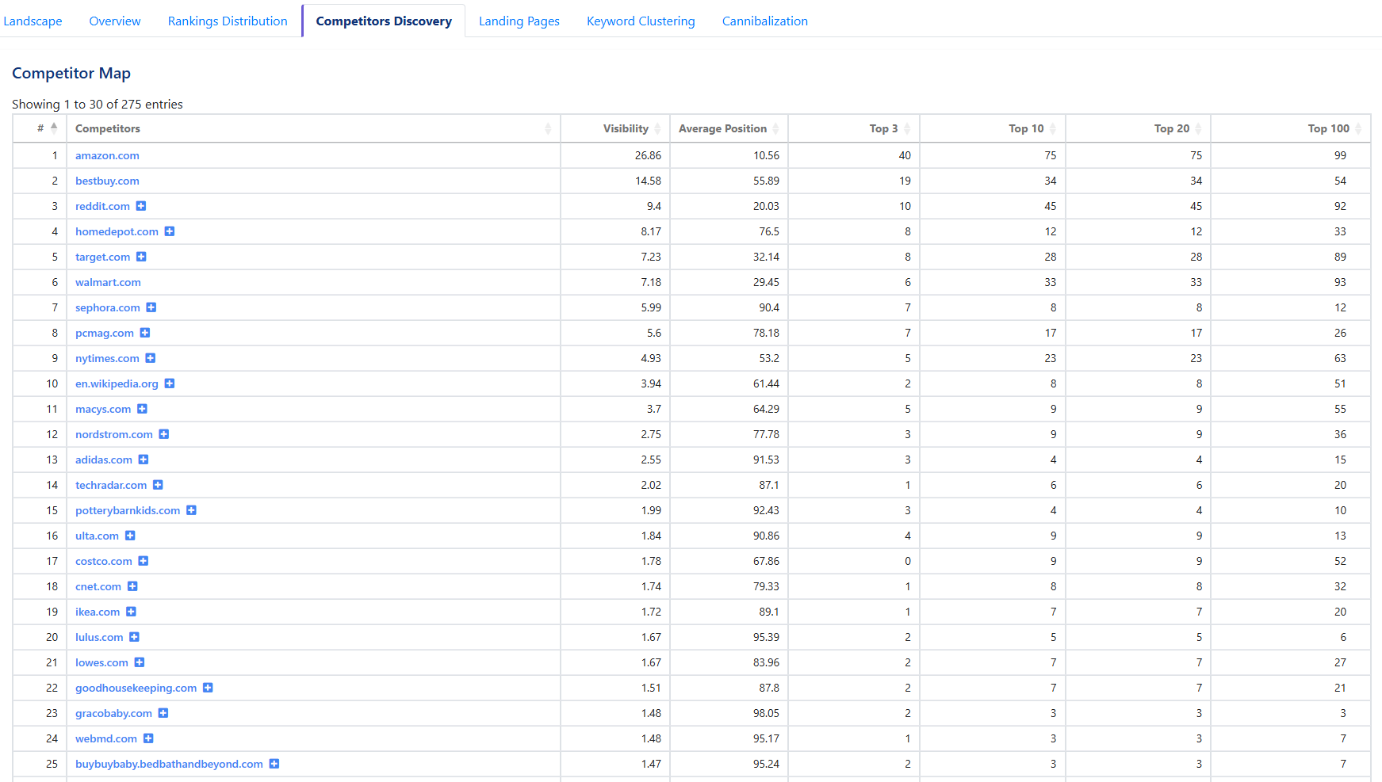The image size is (1382, 782).
Task: Open the plus icon beside costco.com
Action: [x=144, y=561]
